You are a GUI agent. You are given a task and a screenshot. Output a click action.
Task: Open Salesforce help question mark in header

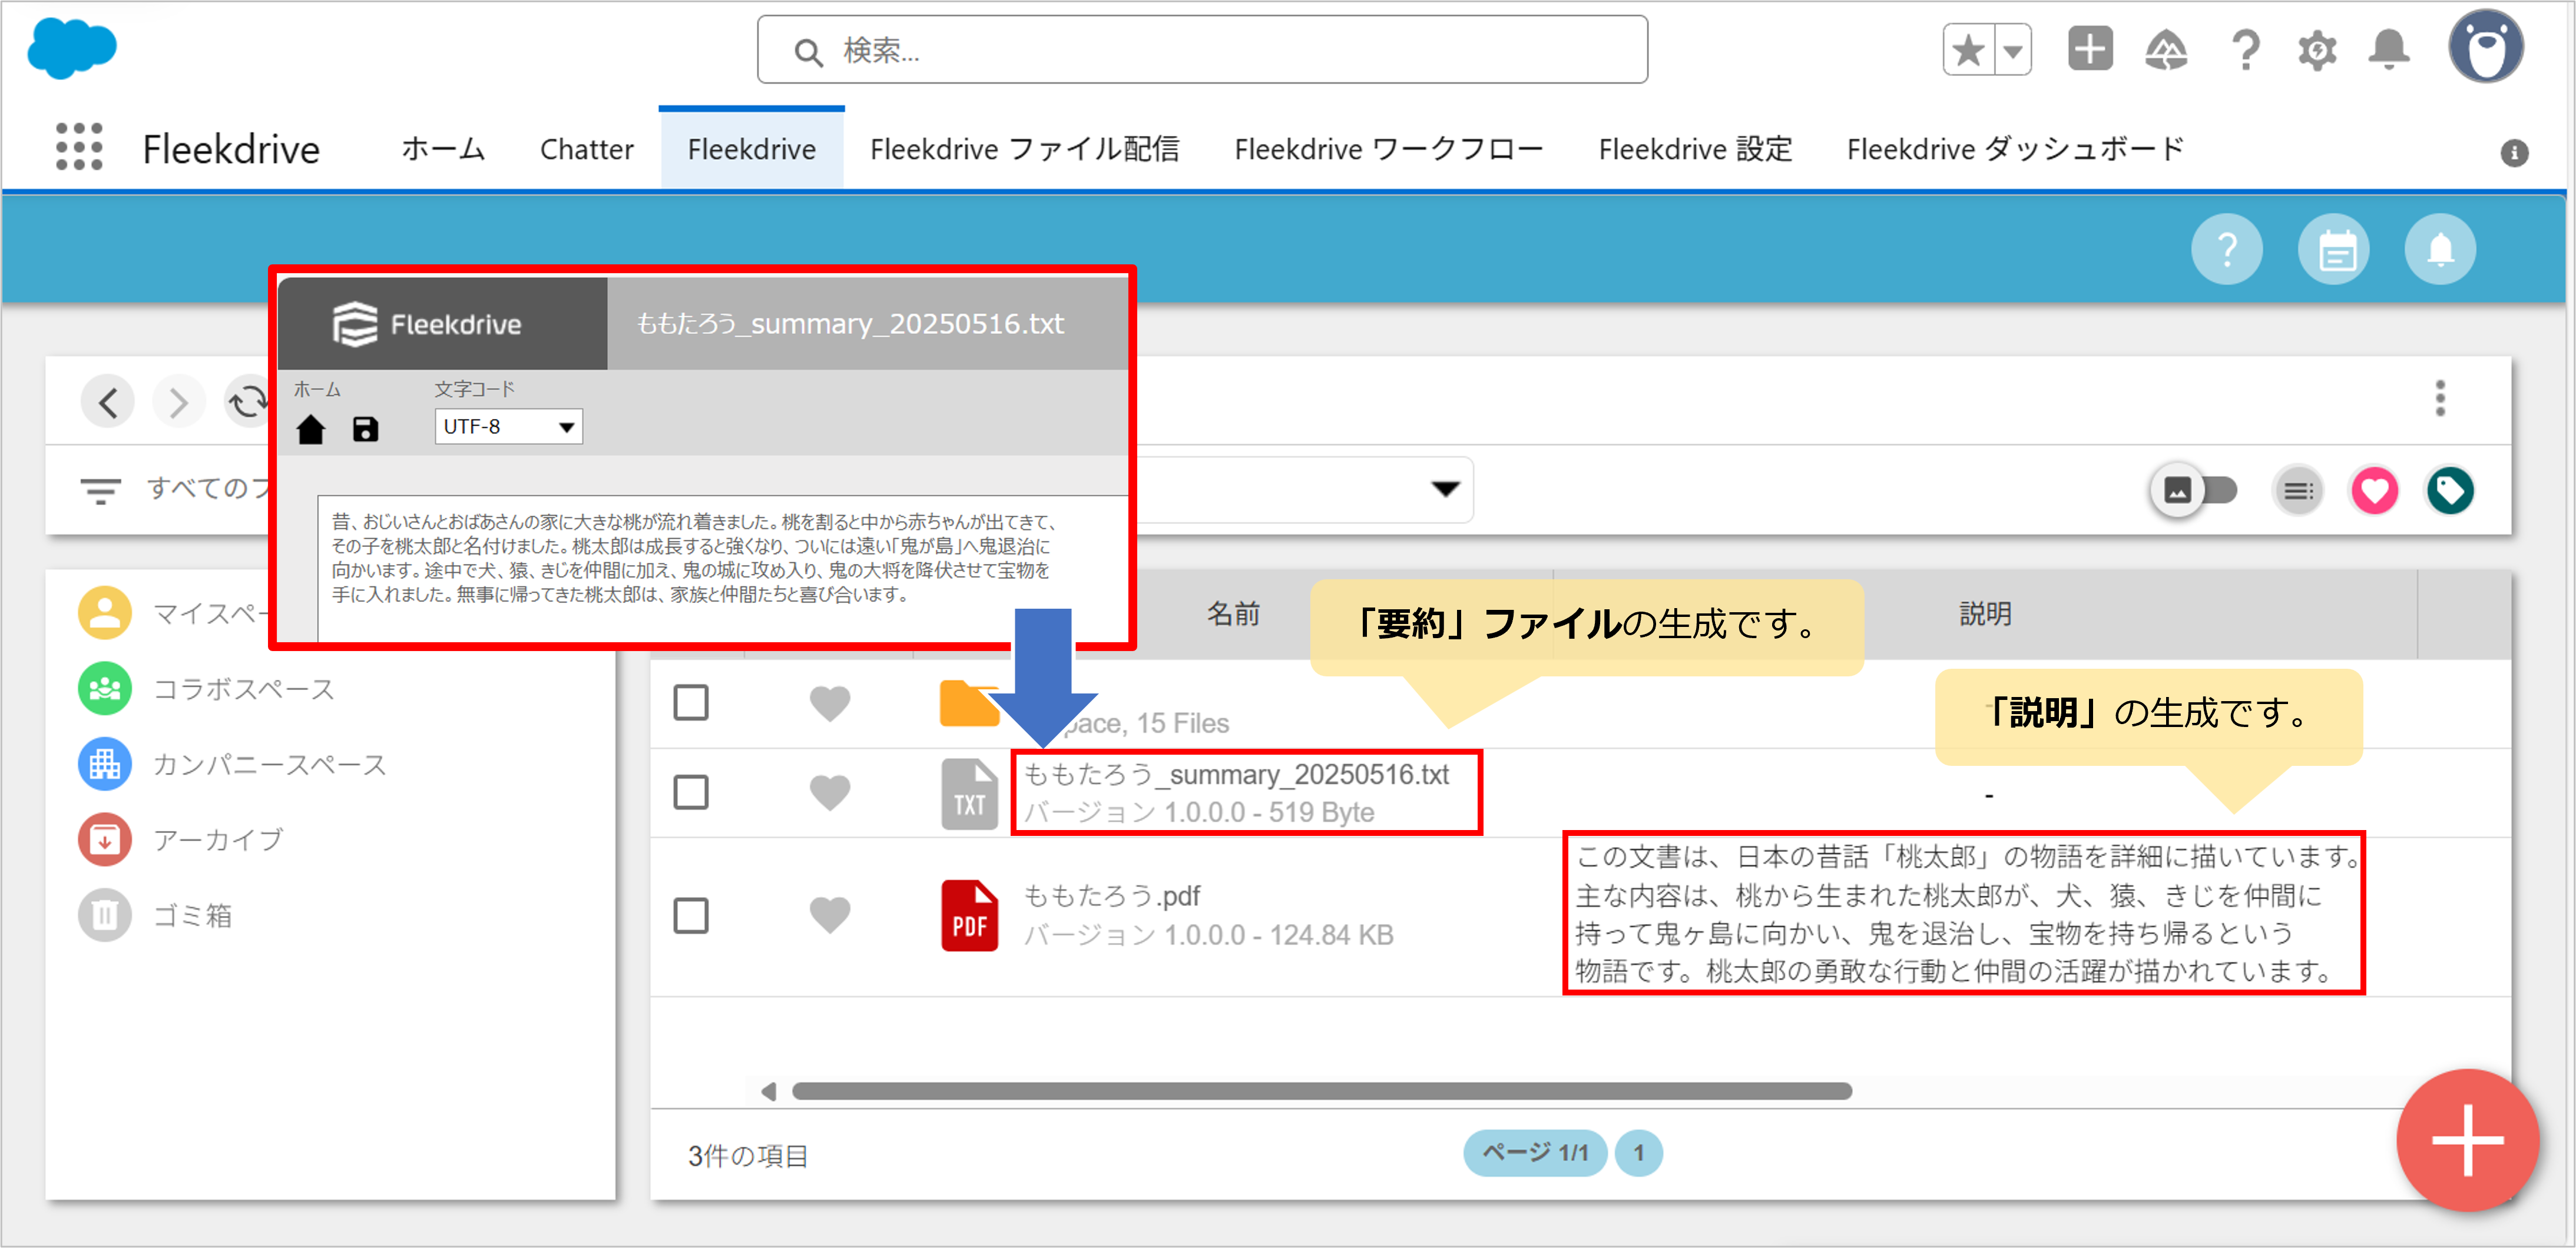(x=2245, y=50)
